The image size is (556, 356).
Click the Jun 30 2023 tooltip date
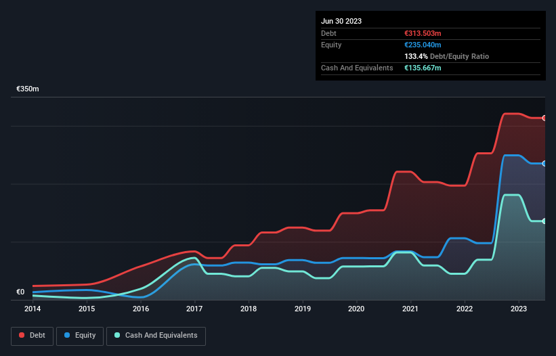pos(341,21)
